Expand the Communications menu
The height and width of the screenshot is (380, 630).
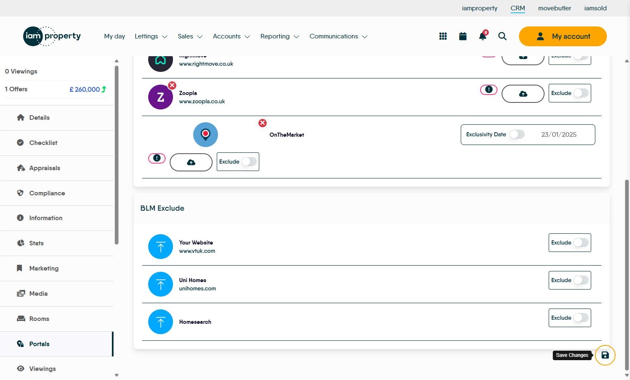[339, 36]
